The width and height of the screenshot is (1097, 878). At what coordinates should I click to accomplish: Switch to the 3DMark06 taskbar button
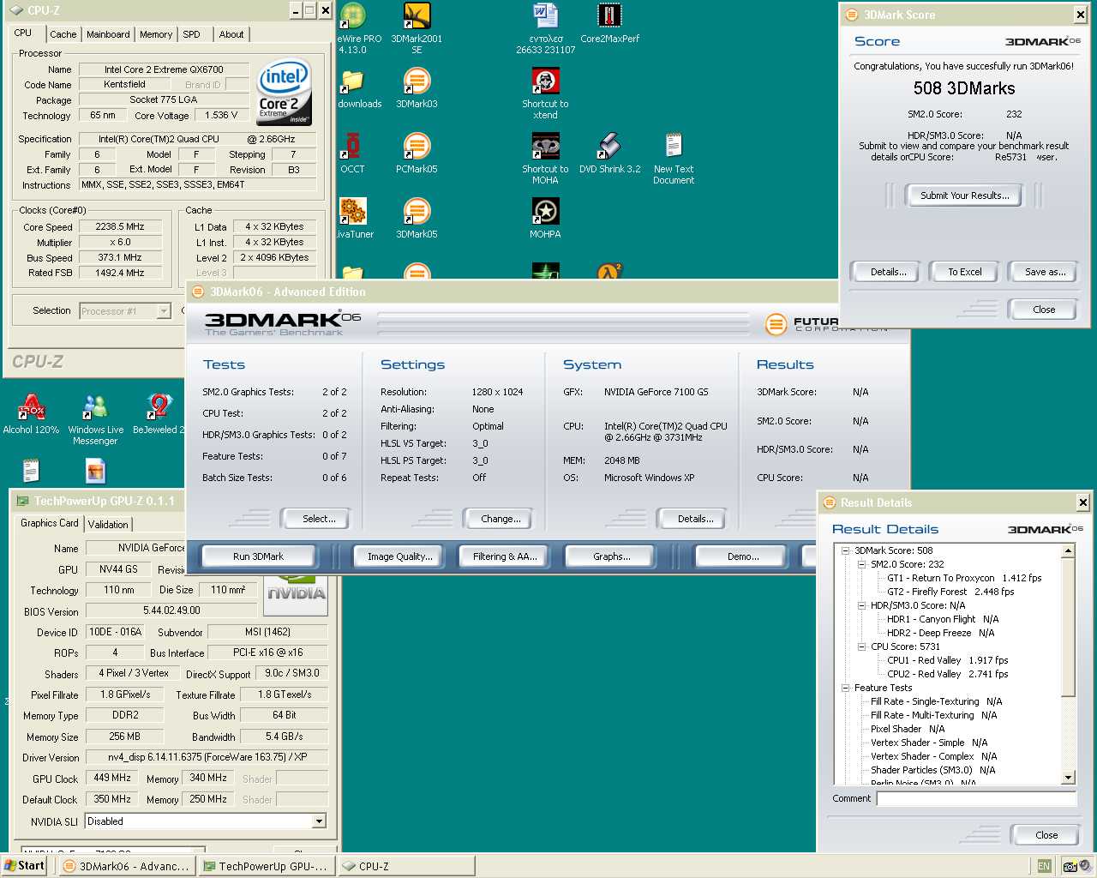127,866
